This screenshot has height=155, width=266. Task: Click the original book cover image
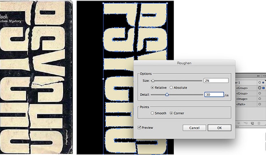click(x=36, y=77)
